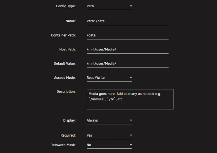Click the Password Mask dropdown arrow

tap(131, 145)
